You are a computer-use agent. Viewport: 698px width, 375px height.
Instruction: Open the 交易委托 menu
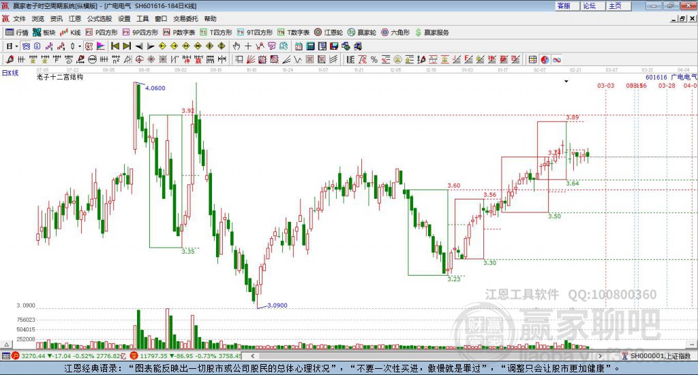click(x=185, y=18)
